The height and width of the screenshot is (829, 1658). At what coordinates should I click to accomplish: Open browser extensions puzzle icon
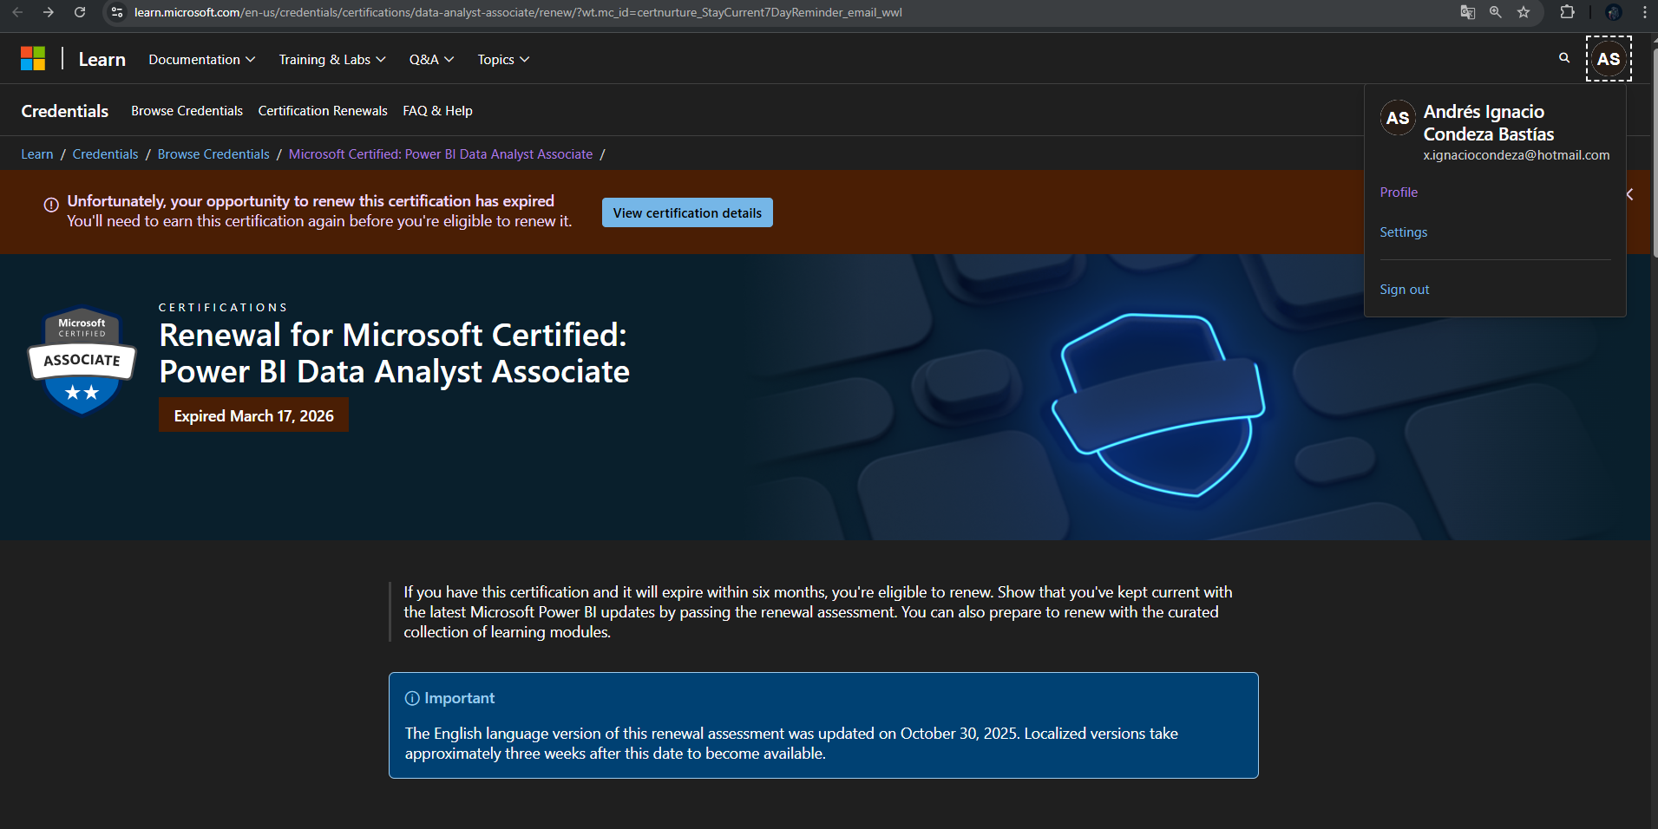(1567, 12)
